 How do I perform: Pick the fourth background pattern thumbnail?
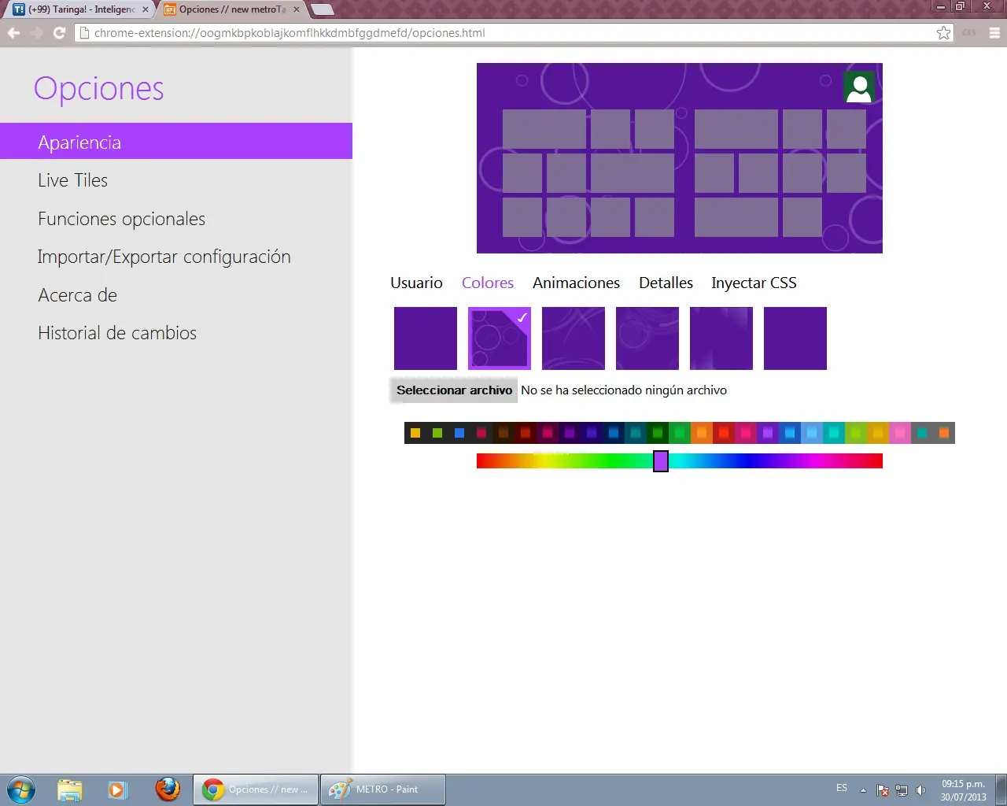click(x=647, y=338)
